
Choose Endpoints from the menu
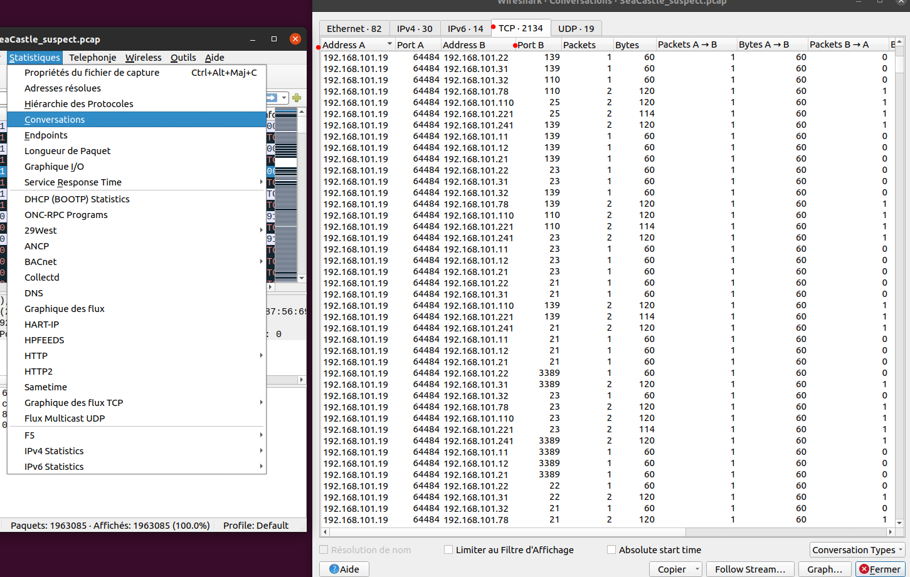tap(137, 135)
